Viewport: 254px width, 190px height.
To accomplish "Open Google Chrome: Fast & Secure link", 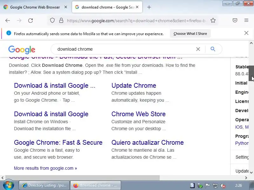I will tap(58, 142).
